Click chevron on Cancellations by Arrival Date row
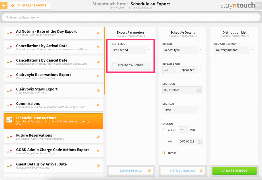Viewport: 262px width, 180px height. click(x=99, y=47)
